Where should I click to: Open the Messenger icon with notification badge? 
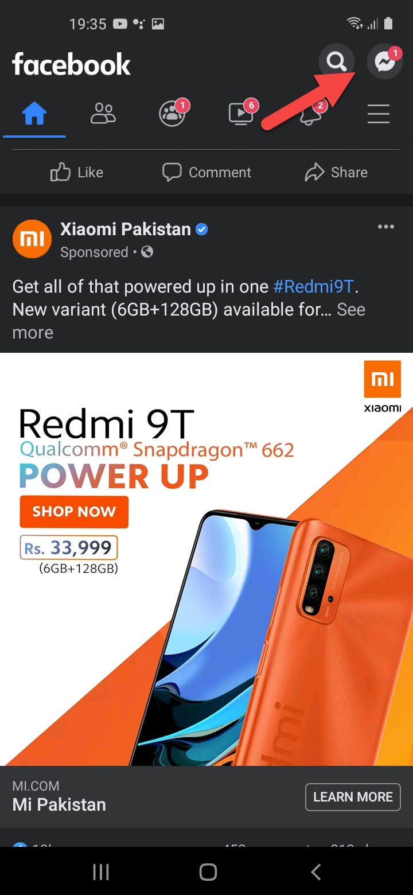pos(385,61)
